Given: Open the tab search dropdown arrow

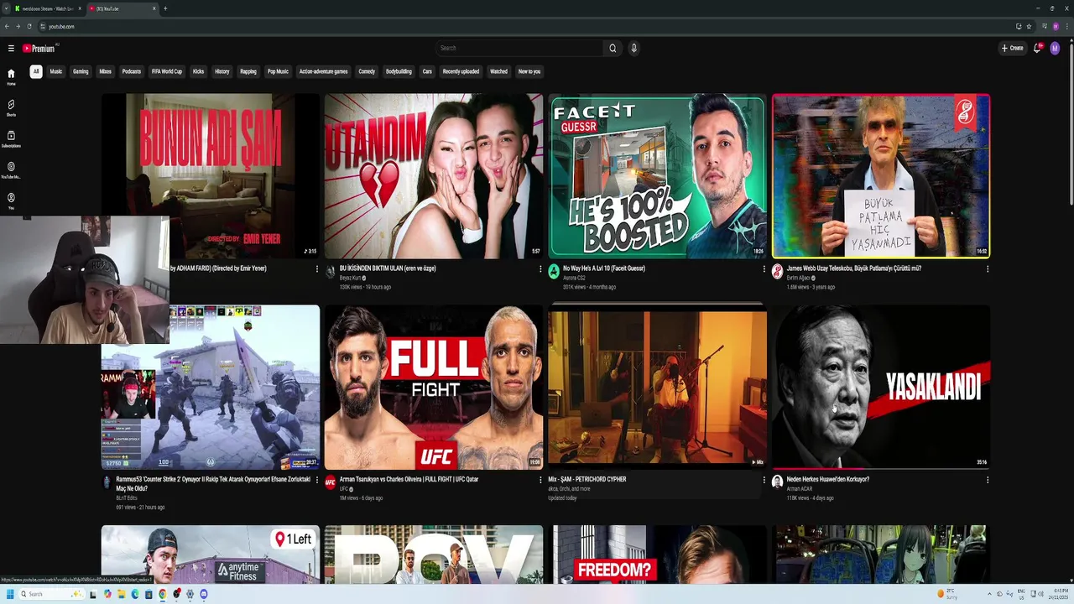Looking at the screenshot, I should pos(6,8).
